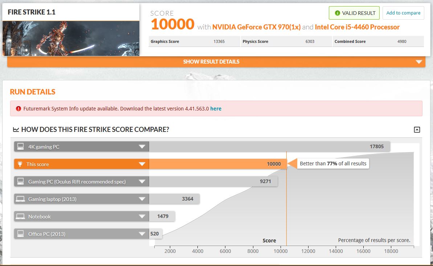
Task: Click the laptop icon for Gaming laptop (2013)
Action: (20, 199)
